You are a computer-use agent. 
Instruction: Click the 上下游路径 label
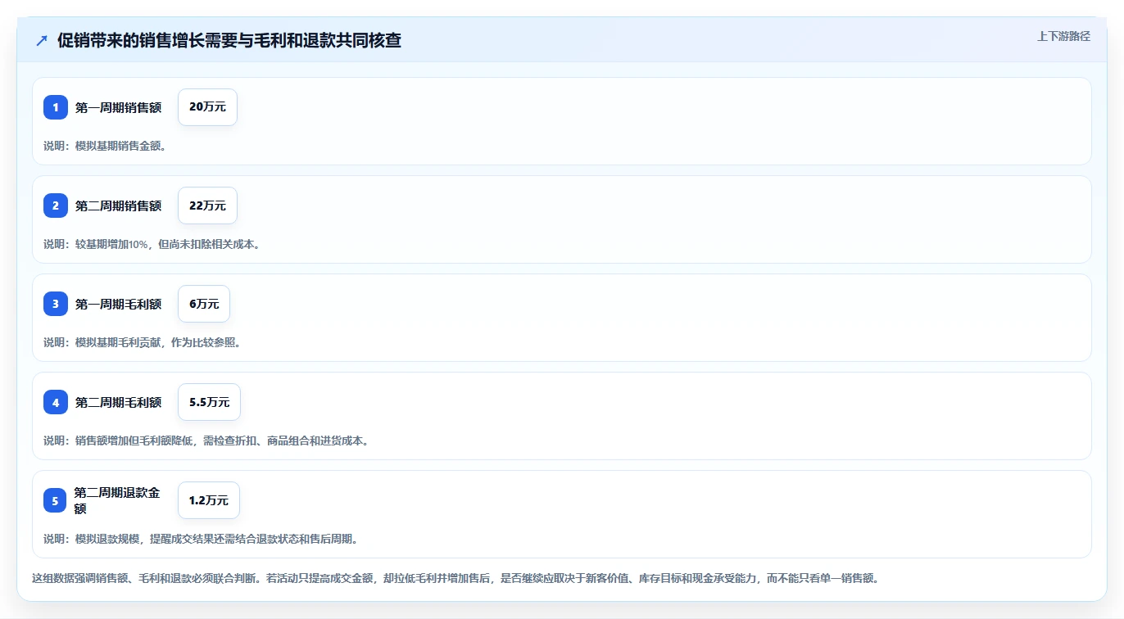click(1063, 36)
